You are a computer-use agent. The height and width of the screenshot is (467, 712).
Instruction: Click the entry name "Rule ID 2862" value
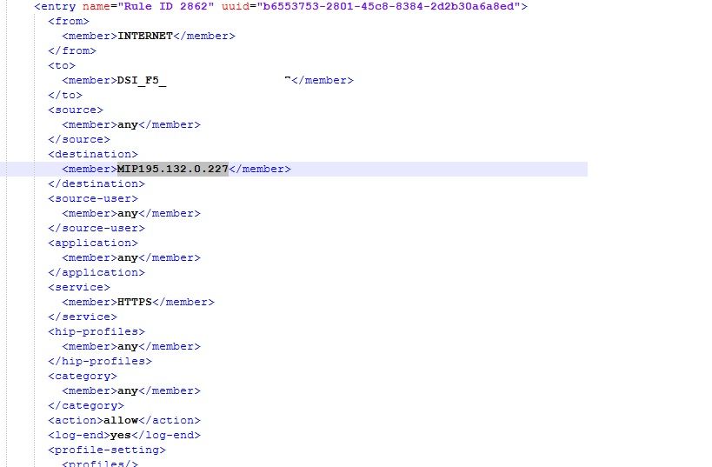pos(166,6)
